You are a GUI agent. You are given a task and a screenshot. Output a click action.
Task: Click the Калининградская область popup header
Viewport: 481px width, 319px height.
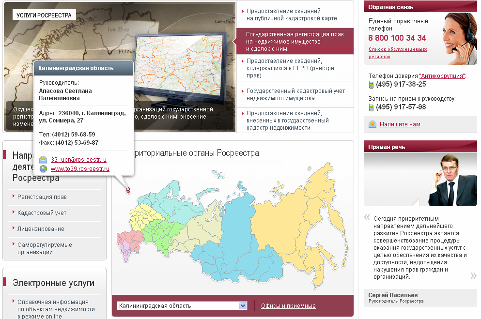point(83,68)
